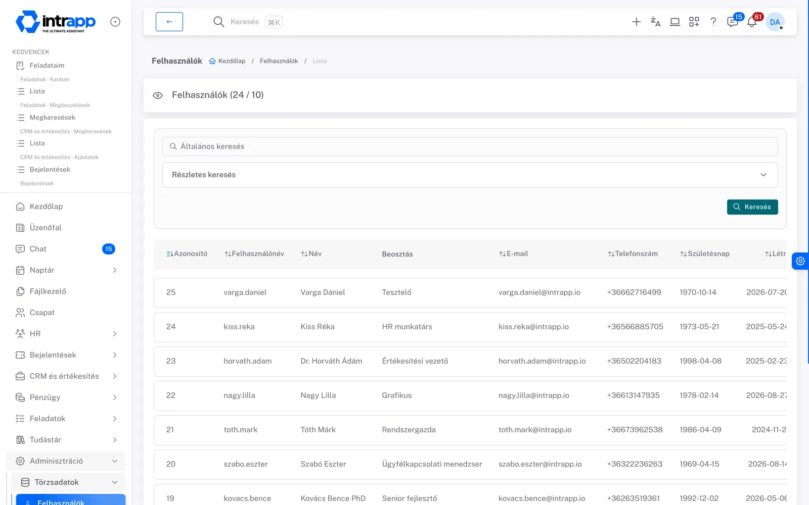The height and width of the screenshot is (505, 809).
Task: Sort by Azonosító column
Action: click(187, 254)
